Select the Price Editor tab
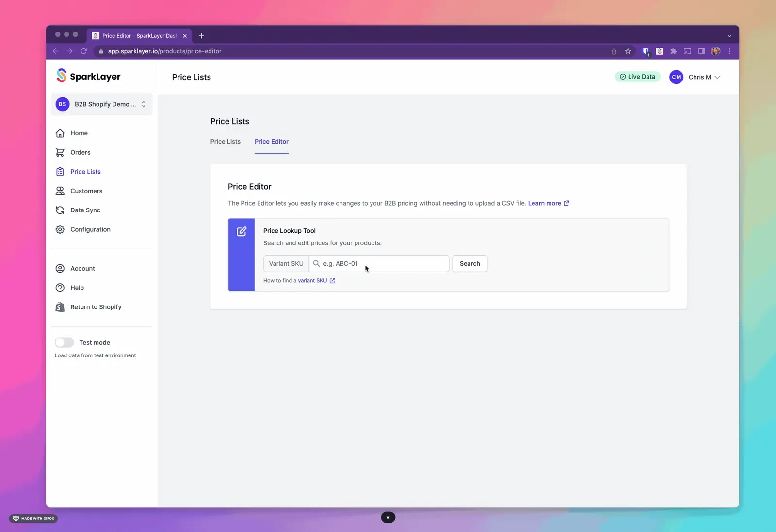Image resolution: width=776 pixels, height=532 pixels. (272, 142)
